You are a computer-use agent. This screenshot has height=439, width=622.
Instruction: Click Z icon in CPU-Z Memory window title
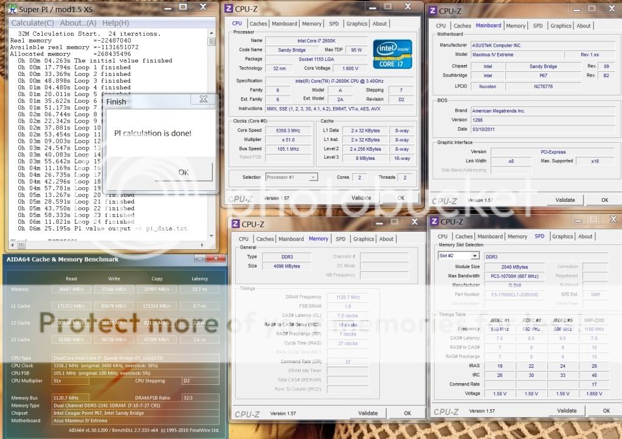[235, 224]
